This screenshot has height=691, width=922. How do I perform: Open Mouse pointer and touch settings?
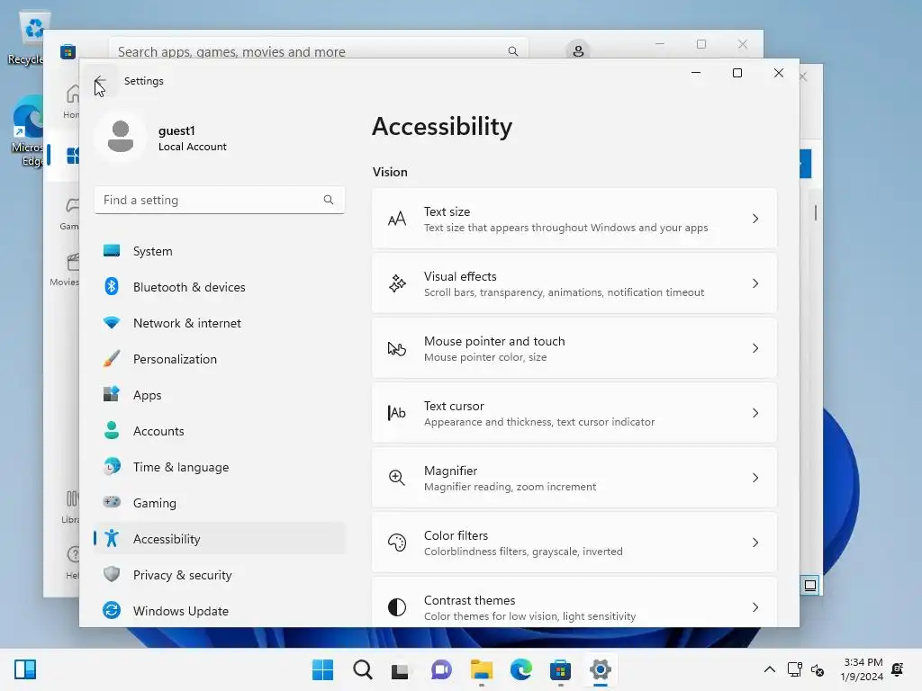(x=574, y=348)
